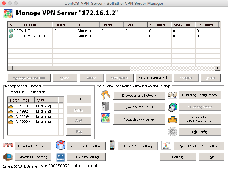
Task: Click the OpenVPN MS-SSTP logo icon
Action: coord(166,145)
